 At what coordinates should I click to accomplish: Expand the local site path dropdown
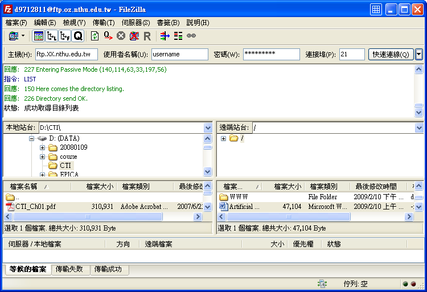208,128
